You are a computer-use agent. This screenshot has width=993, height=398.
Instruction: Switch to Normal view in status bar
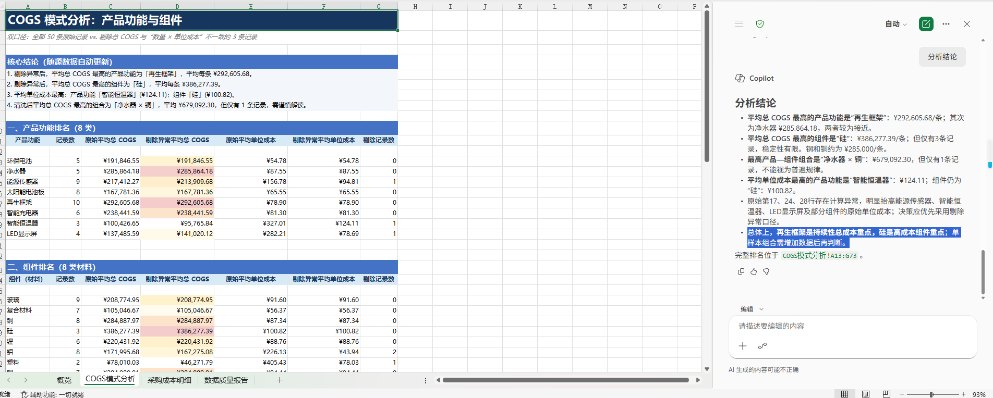pos(844,394)
